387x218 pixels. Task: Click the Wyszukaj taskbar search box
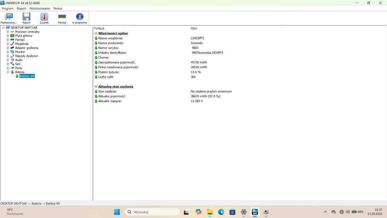point(152,212)
